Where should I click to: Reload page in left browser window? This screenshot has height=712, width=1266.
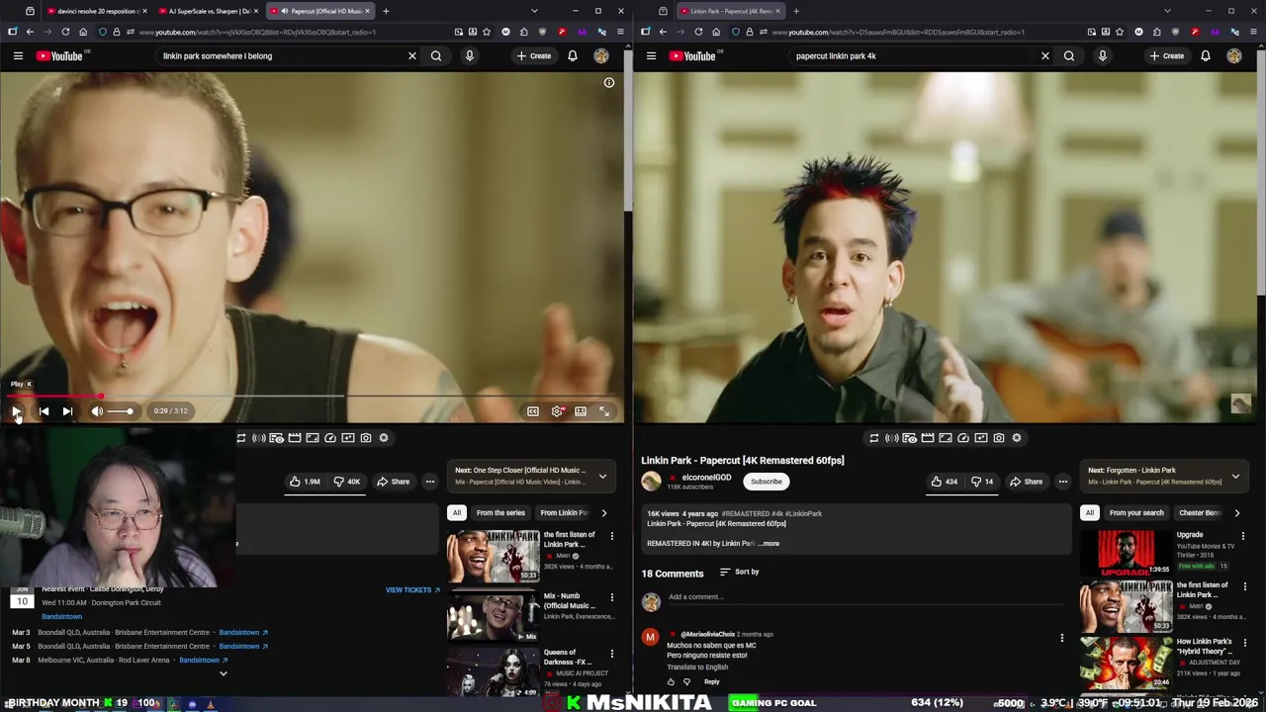tap(65, 32)
